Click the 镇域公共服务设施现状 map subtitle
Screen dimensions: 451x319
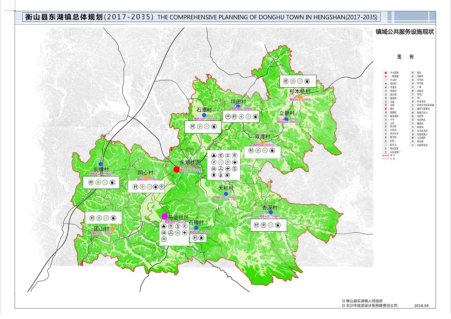point(404,32)
